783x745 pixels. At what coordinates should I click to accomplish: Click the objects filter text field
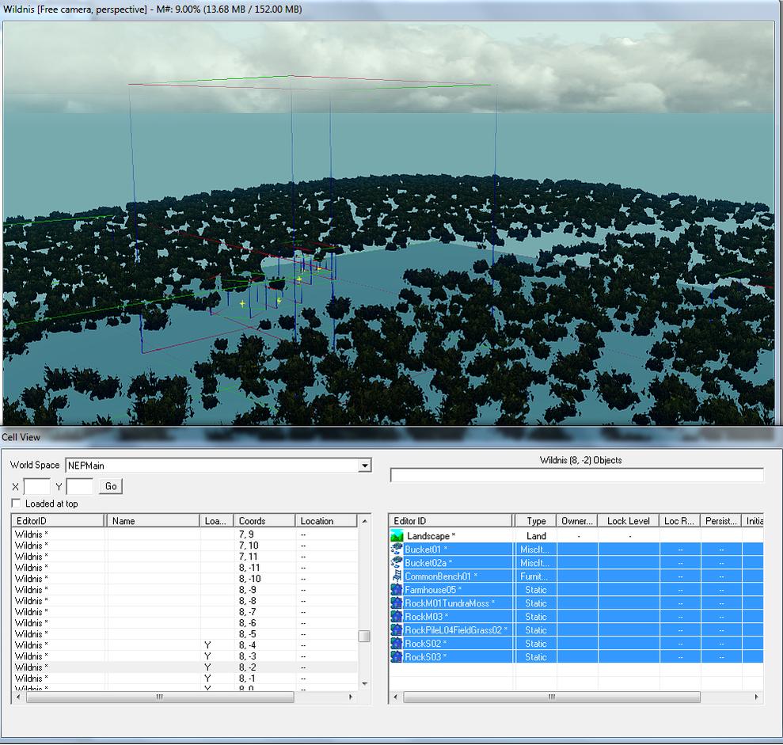(576, 475)
